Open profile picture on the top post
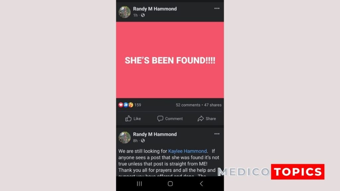This screenshot has width=340, height=191. (x=125, y=12)
